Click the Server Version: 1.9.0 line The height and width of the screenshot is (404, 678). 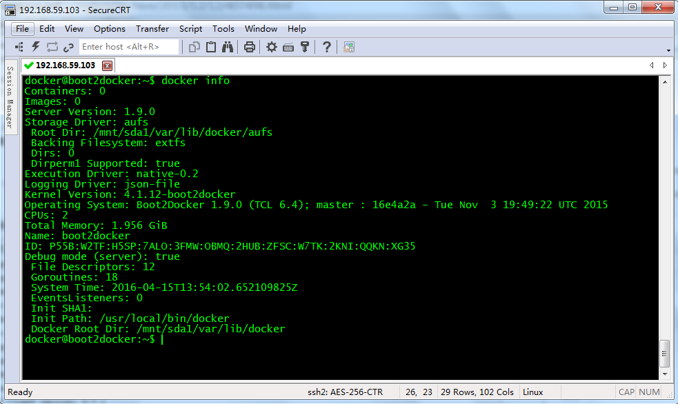tap(90, 112)
